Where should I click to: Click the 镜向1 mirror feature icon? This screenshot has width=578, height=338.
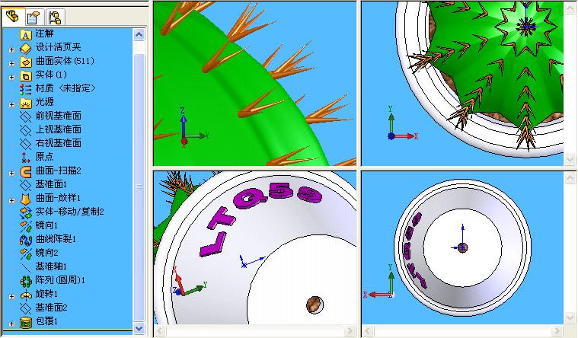(25, 226)
